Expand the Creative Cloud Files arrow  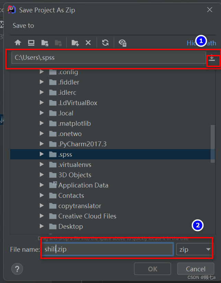tap(42, 216)
